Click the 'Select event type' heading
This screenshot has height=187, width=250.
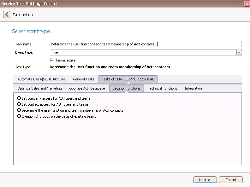31,31
